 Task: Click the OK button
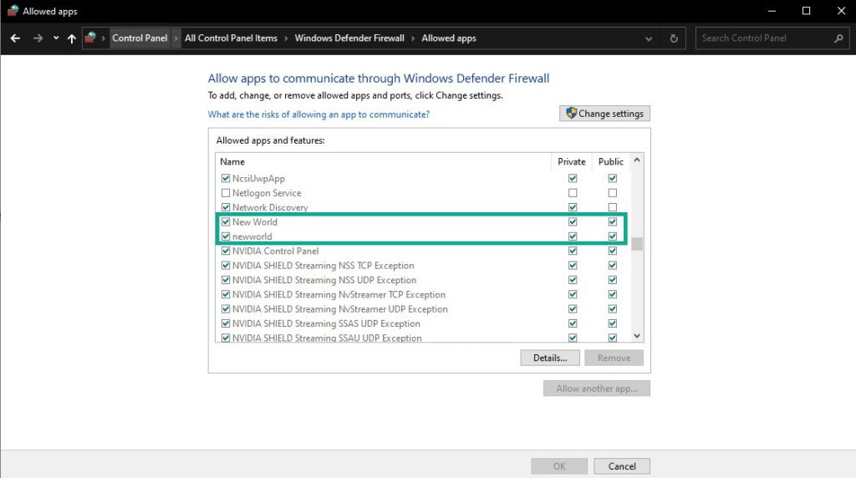pyautogui.click(x=559, y=466)
